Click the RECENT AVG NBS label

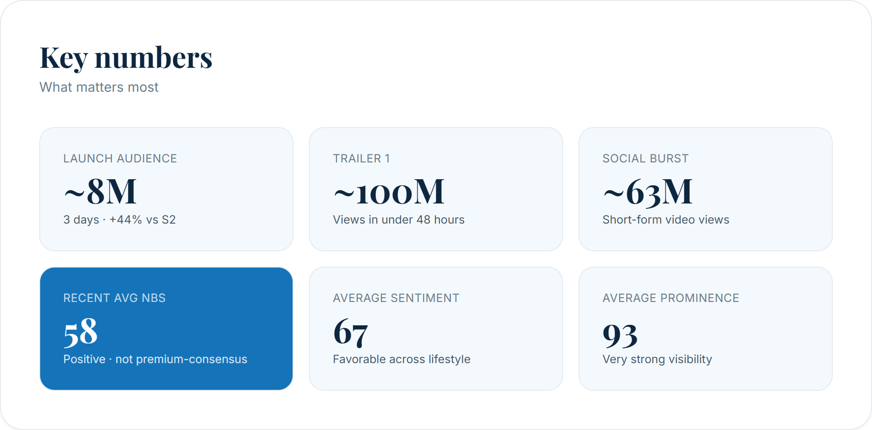(114, 298)
